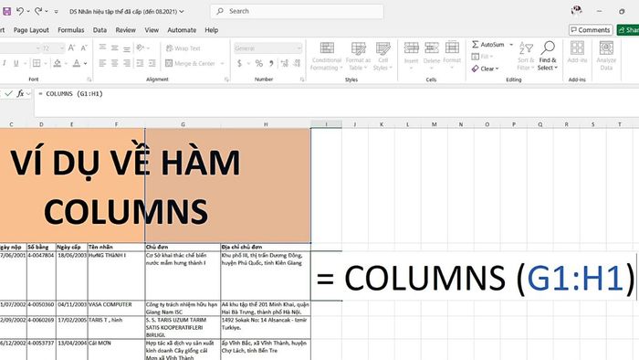Open the Customize Quick Access Toolbar dropdown
Screen dimensions: 639x360
click(x=57, y=11)
